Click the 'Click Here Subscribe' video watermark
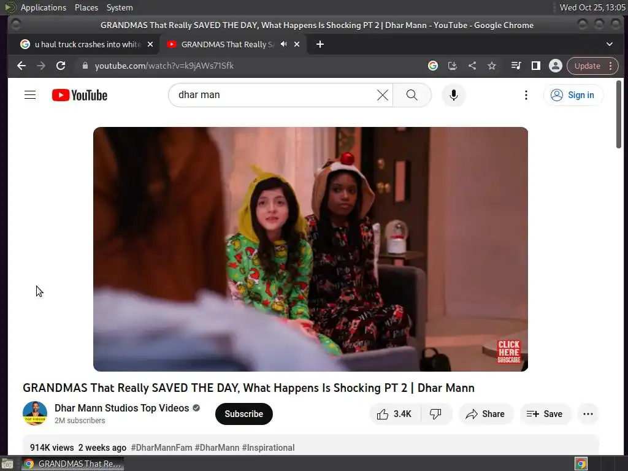Image resolution: width=628 pixels, height=471 pixels. [x=508, y=351]
